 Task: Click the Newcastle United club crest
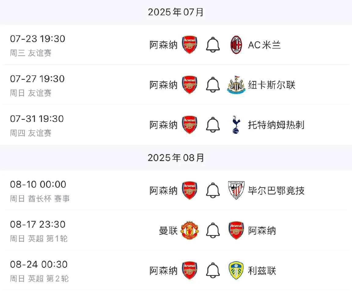236,85
